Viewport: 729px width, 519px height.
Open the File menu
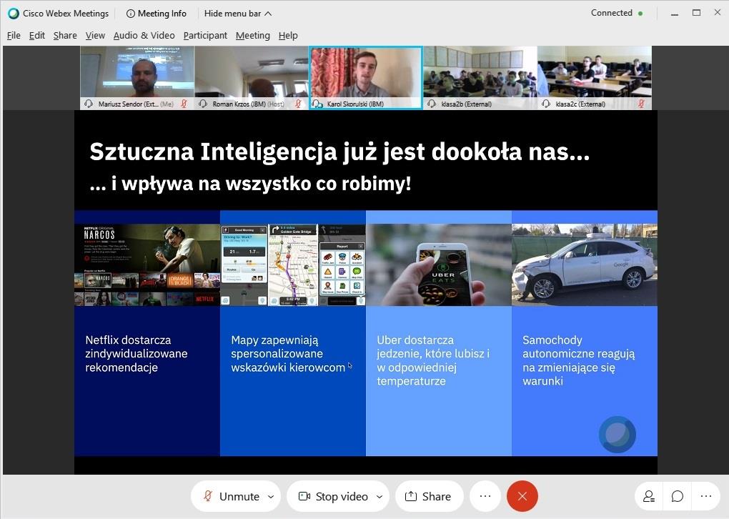(x=14, y=35)
